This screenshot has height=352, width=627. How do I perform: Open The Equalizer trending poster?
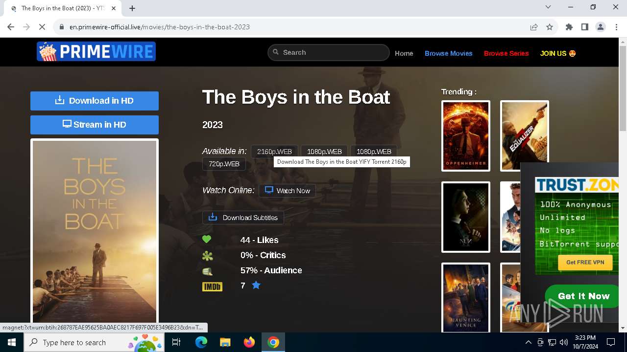pyautogui.click(x=525, y=136)
